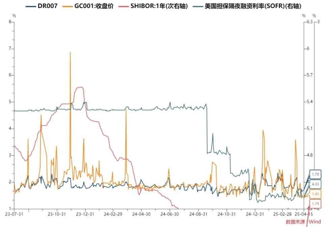
Task: Click the 25-04-15 x-axis date label
Action: (x=304, y=214)
